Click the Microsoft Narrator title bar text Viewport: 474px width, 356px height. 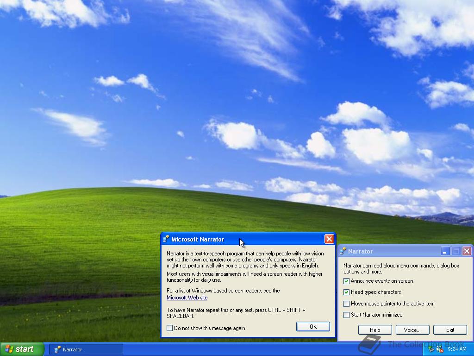(198, 240)
